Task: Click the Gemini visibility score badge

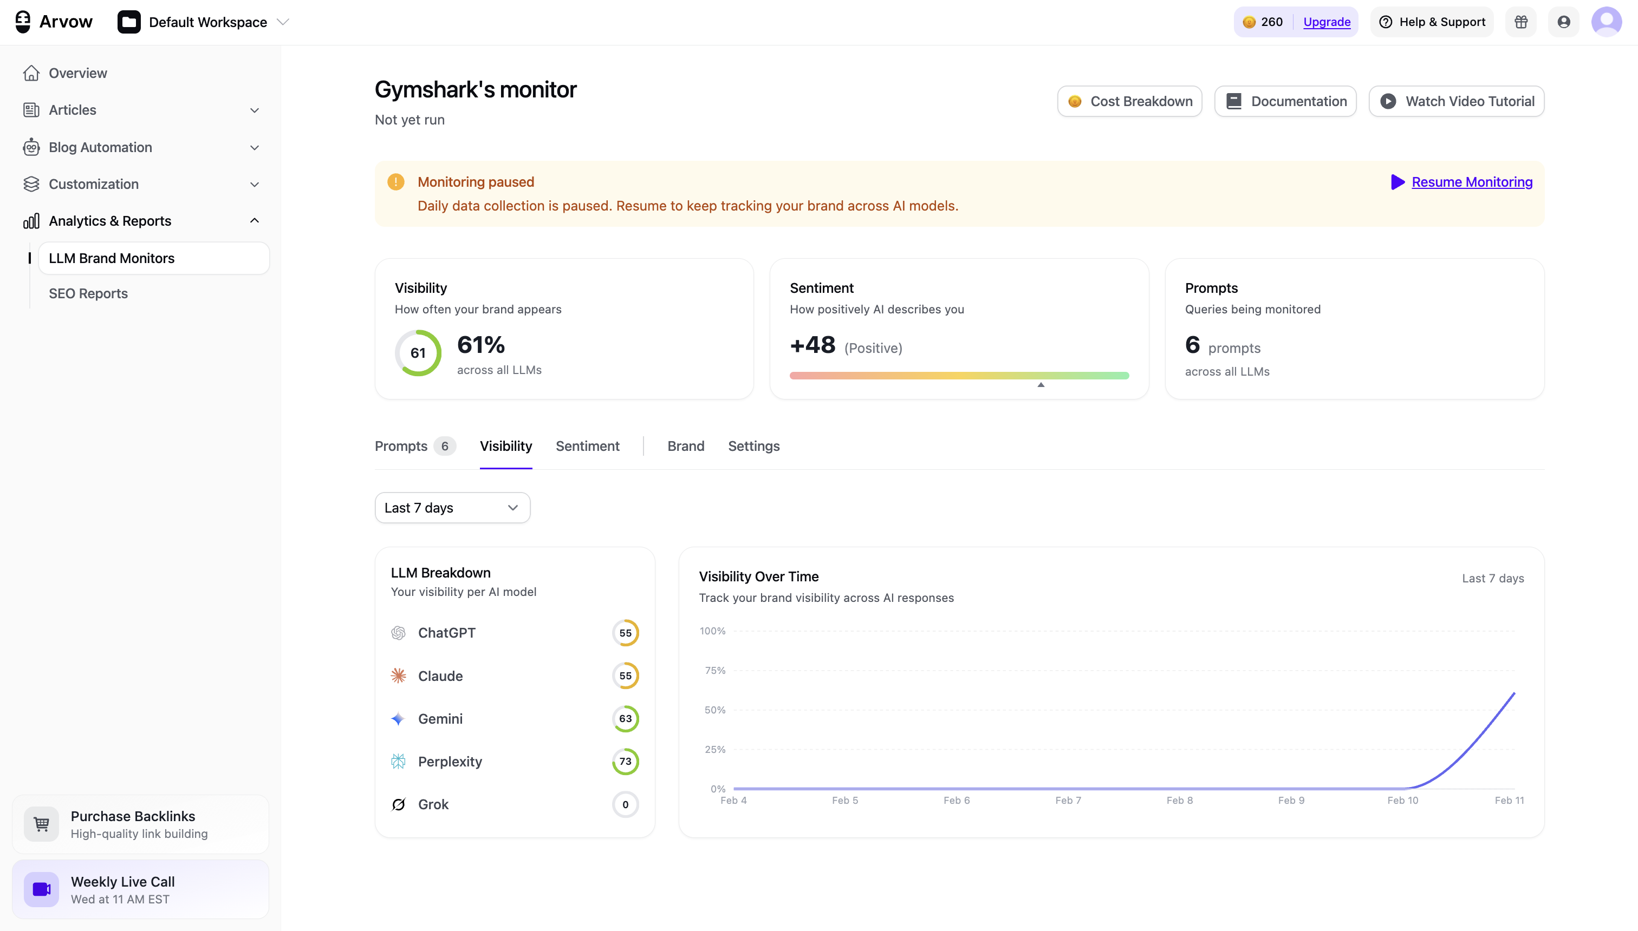Action: click(x=625, y=718)
